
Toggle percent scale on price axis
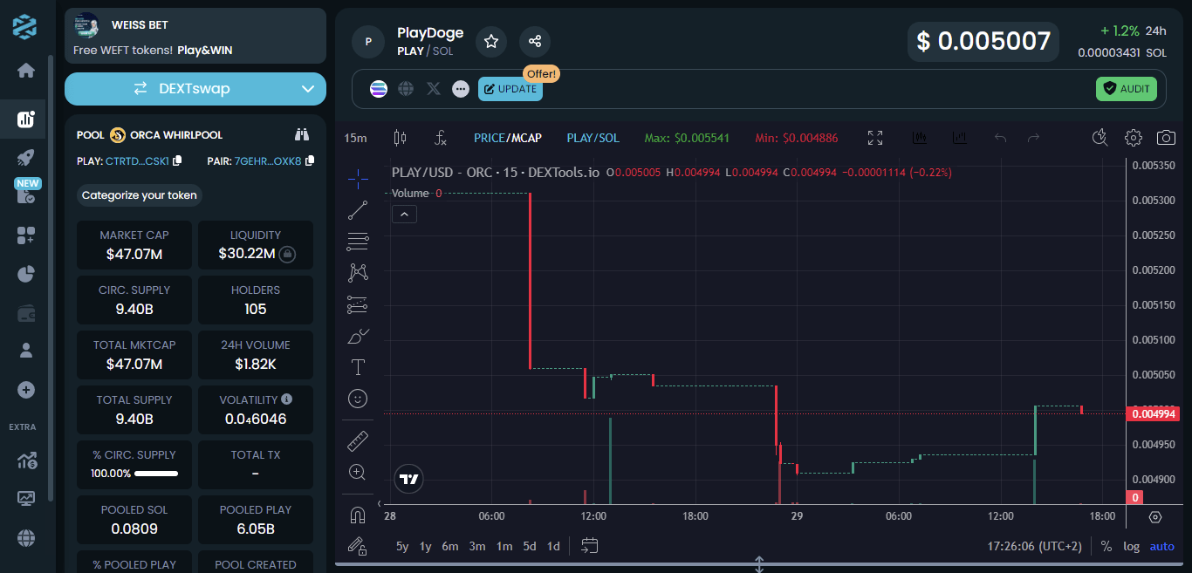point(1106,546)
